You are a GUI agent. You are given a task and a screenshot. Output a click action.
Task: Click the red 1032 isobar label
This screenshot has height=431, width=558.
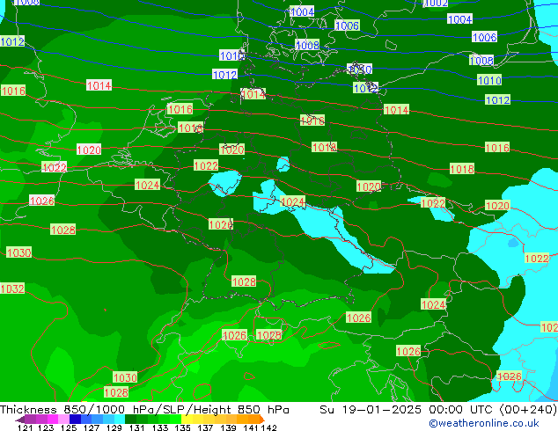[12, 289]
